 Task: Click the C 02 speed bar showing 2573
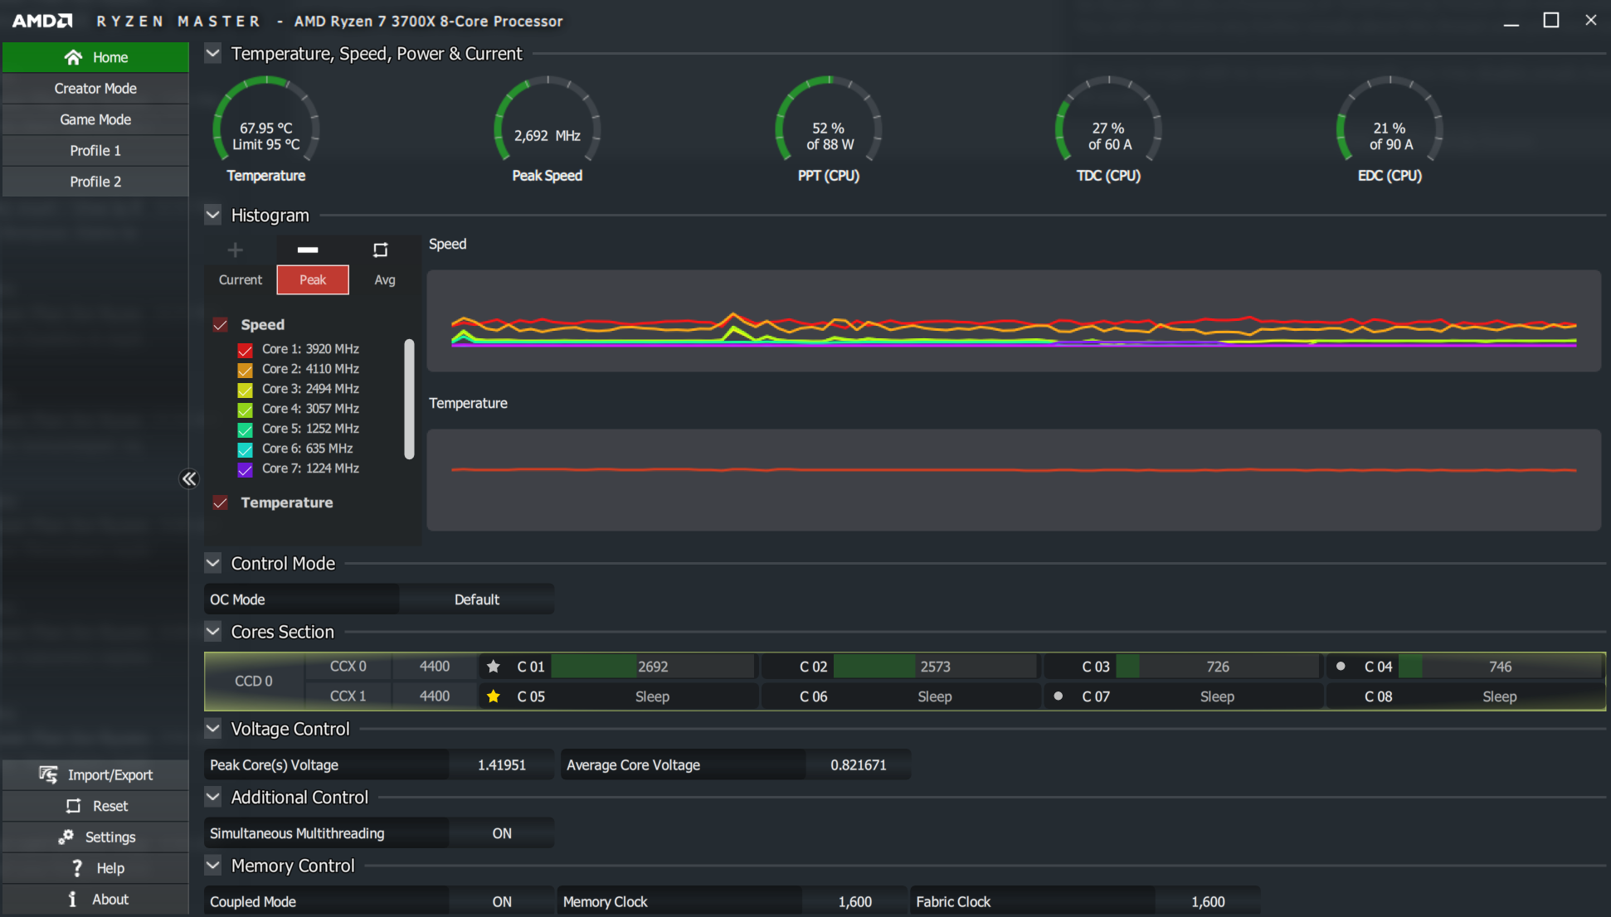[x=935, y=667]
